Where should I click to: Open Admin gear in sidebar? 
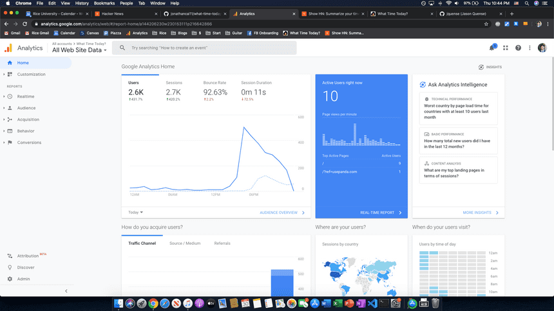(10, 279)
